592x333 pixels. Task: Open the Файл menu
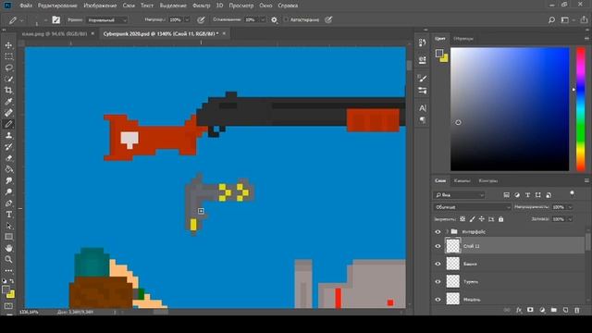click(26, 6)
